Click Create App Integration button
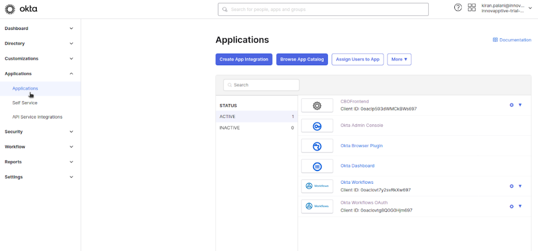Image resolution: width=538 pixels, height=251 pixels. point(244,59)
